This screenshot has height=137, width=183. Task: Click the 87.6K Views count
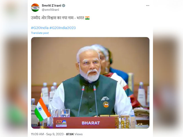[x=74, y=134]
